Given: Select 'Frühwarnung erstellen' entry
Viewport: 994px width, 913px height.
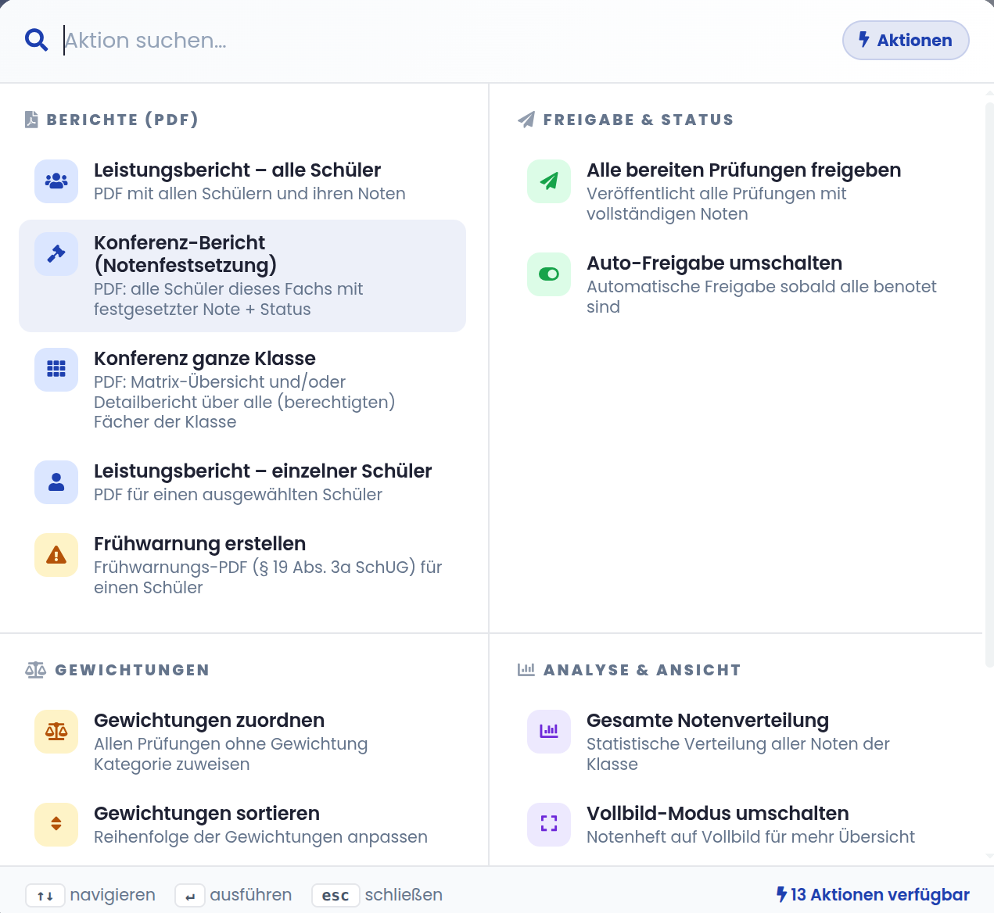Looking at the screenshot, I should (242, 565).
